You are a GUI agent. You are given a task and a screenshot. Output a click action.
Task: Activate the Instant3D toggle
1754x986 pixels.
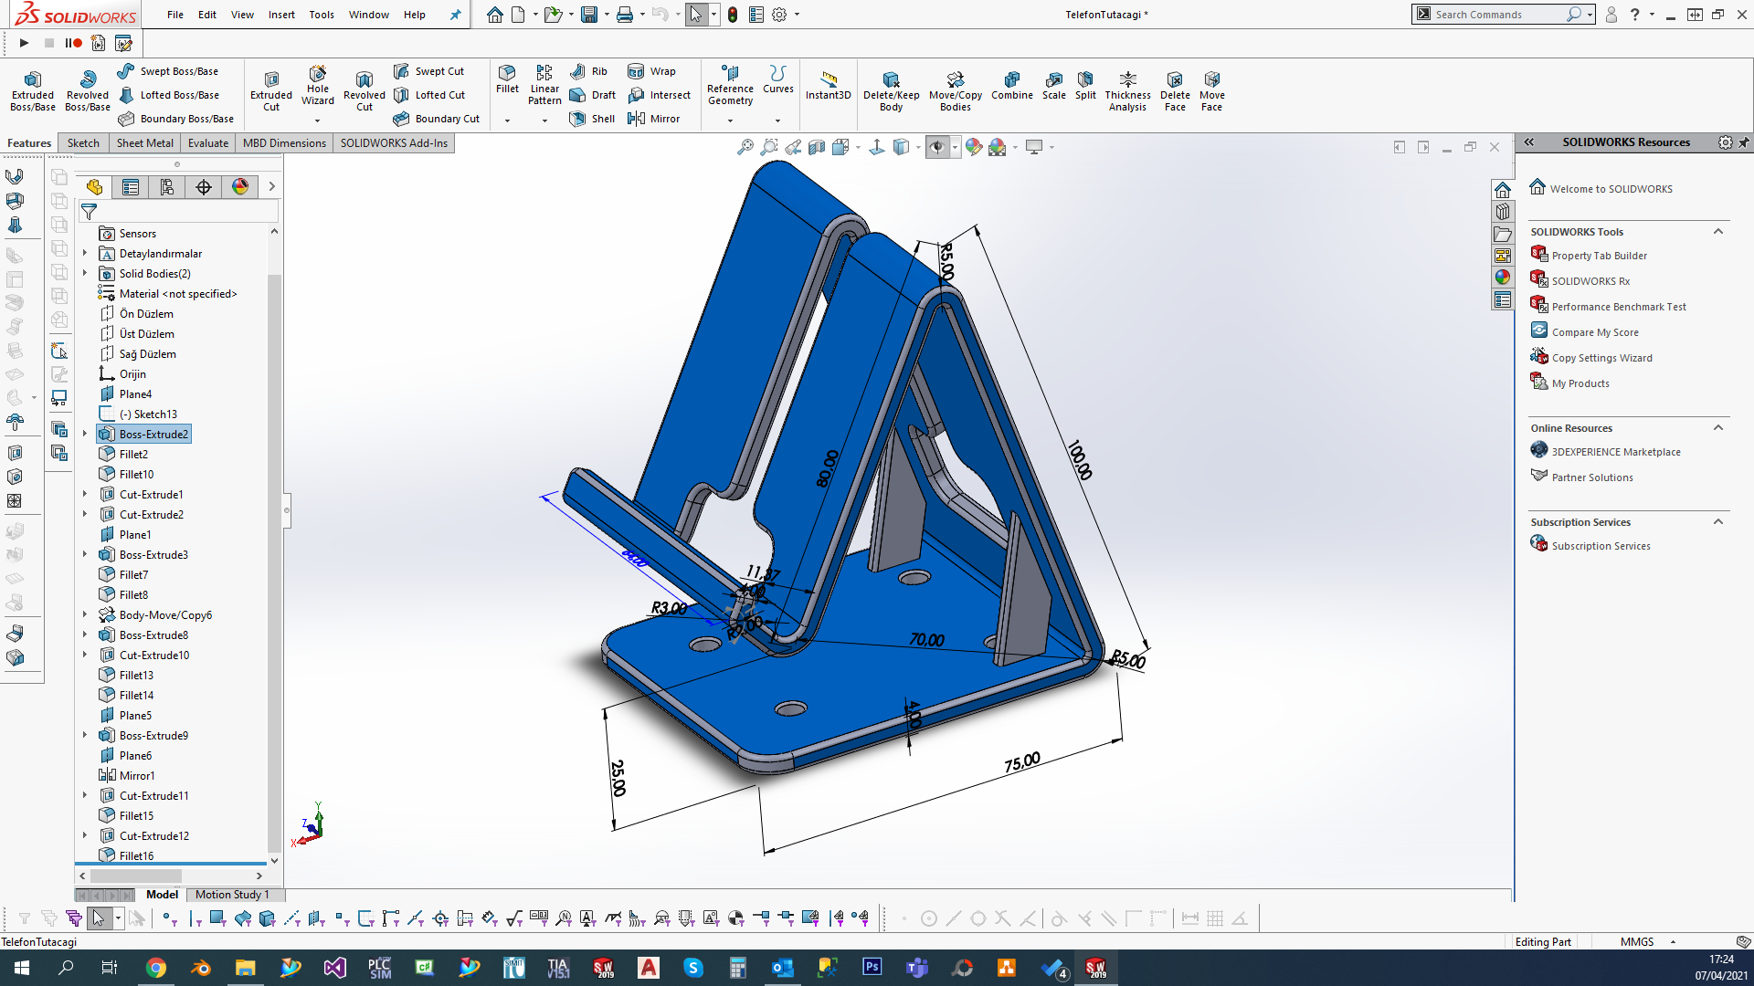(828, 85)
